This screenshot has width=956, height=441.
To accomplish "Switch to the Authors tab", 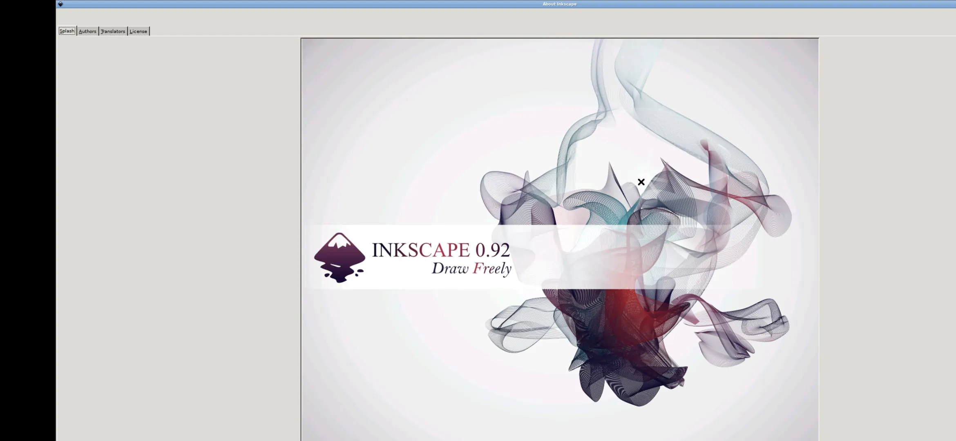I will [x=87, y=31].
